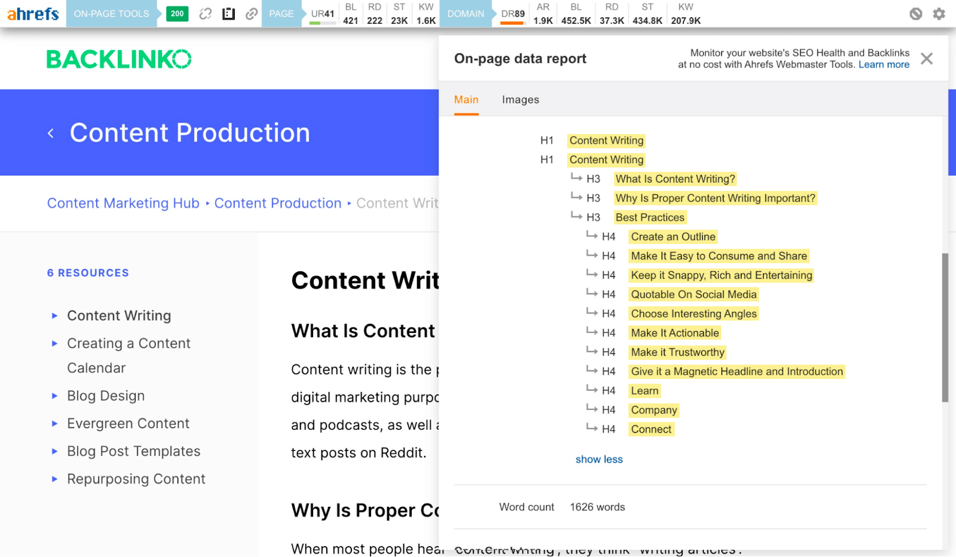Click the broken links checker icon

pyautogui.click(x=206, y=14)
